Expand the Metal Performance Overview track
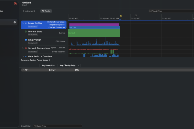This screenshot has width=194, height=129. click(23, 56)
